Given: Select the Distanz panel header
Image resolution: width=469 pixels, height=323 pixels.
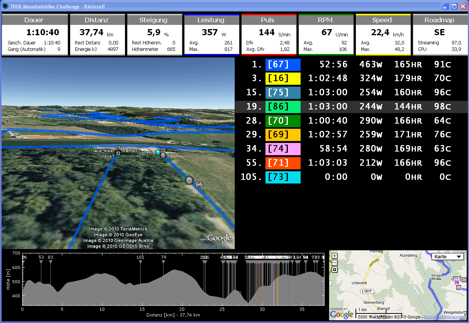Looking at the screenshot, I should [x=97, y=20].
